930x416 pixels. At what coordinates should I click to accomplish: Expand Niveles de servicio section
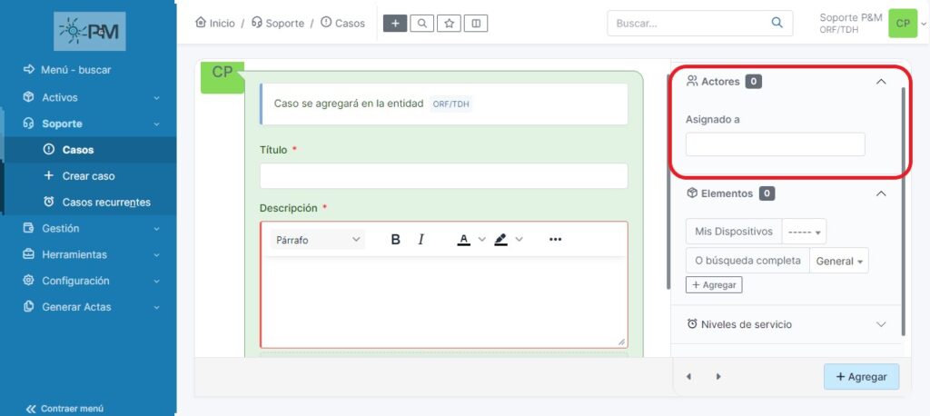pos(880,324)
